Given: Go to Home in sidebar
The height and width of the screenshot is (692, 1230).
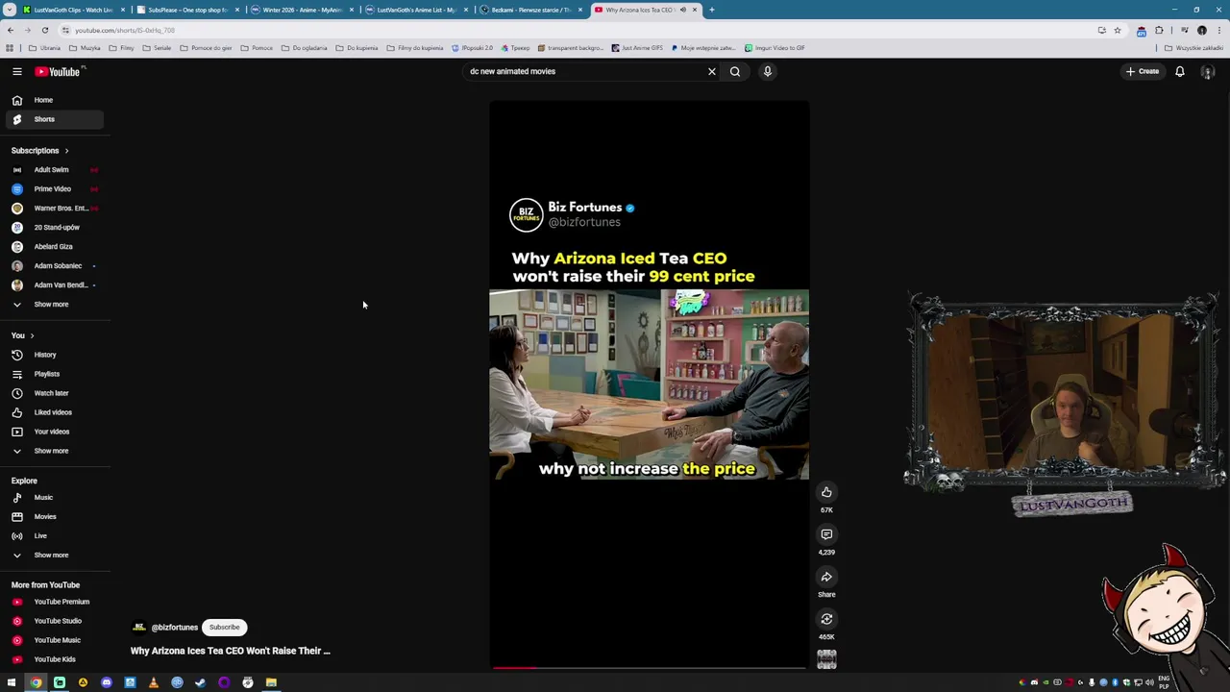Looking at the screenshot, I should tap(53, 100).
